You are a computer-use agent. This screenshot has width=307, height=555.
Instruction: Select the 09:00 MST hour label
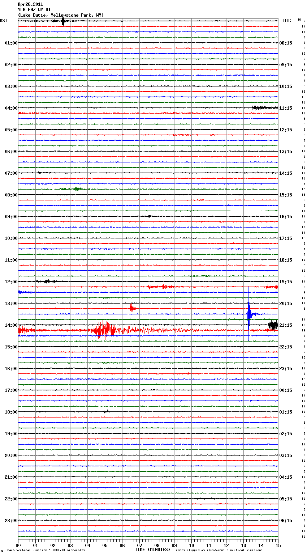point(11,217)
